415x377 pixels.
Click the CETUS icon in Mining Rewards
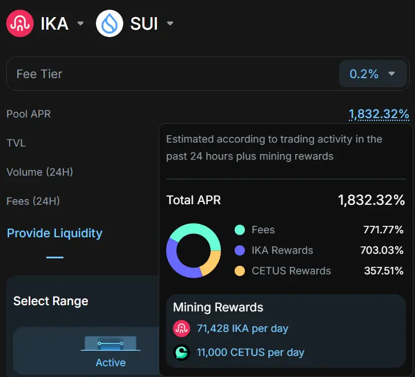click(x=182, y=352)
